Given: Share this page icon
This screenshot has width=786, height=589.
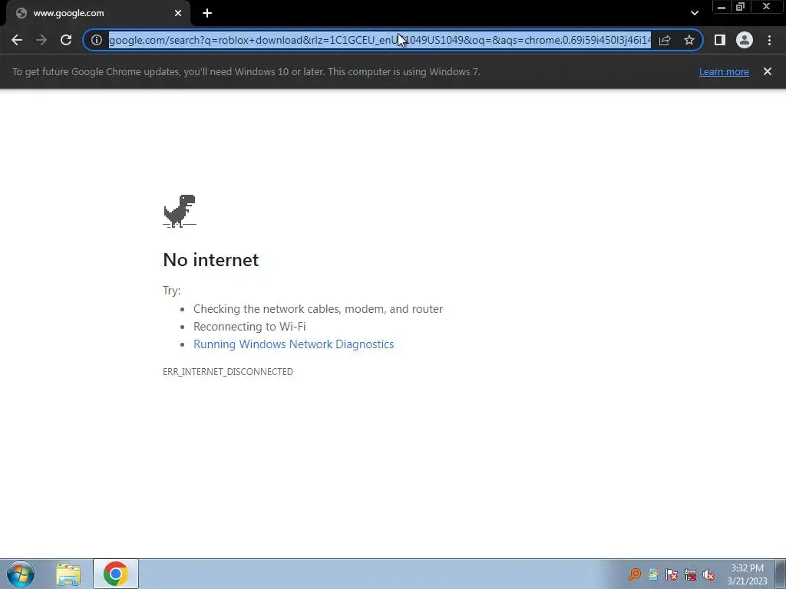Looking at the screenshot, I should pyautogui.click(x=665, y=40).
